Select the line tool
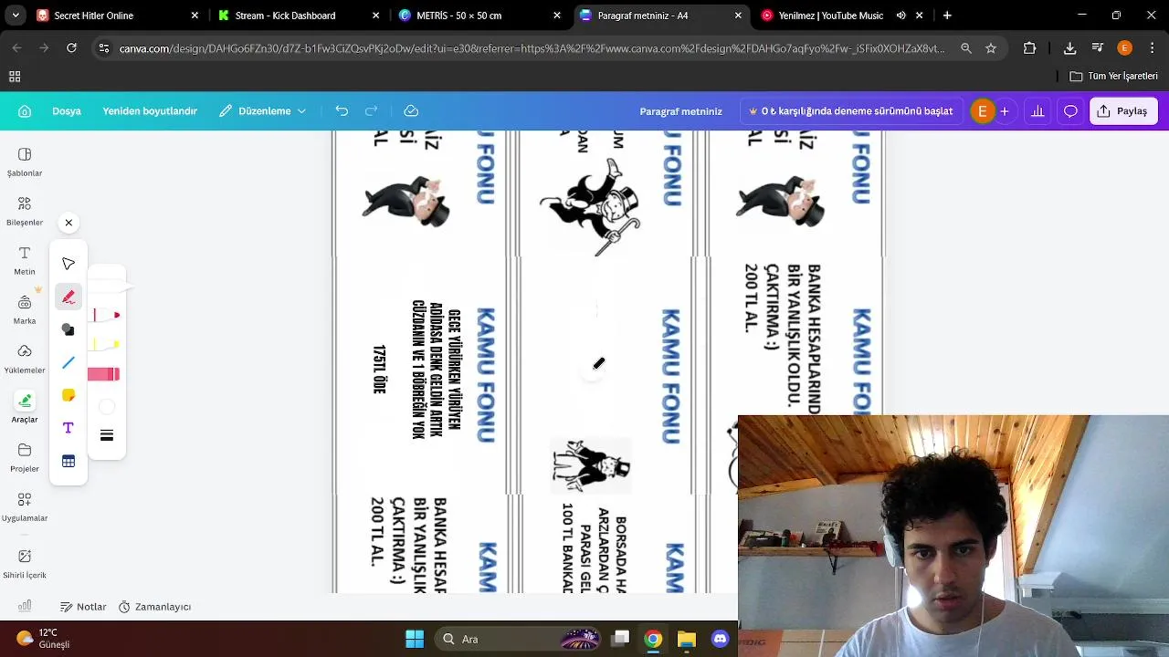Viewport: 1169px width, 657px height. [68, 362]
